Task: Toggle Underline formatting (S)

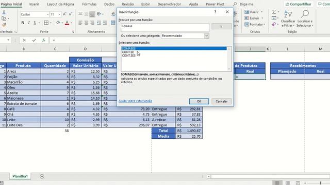Action: [35, 23]
